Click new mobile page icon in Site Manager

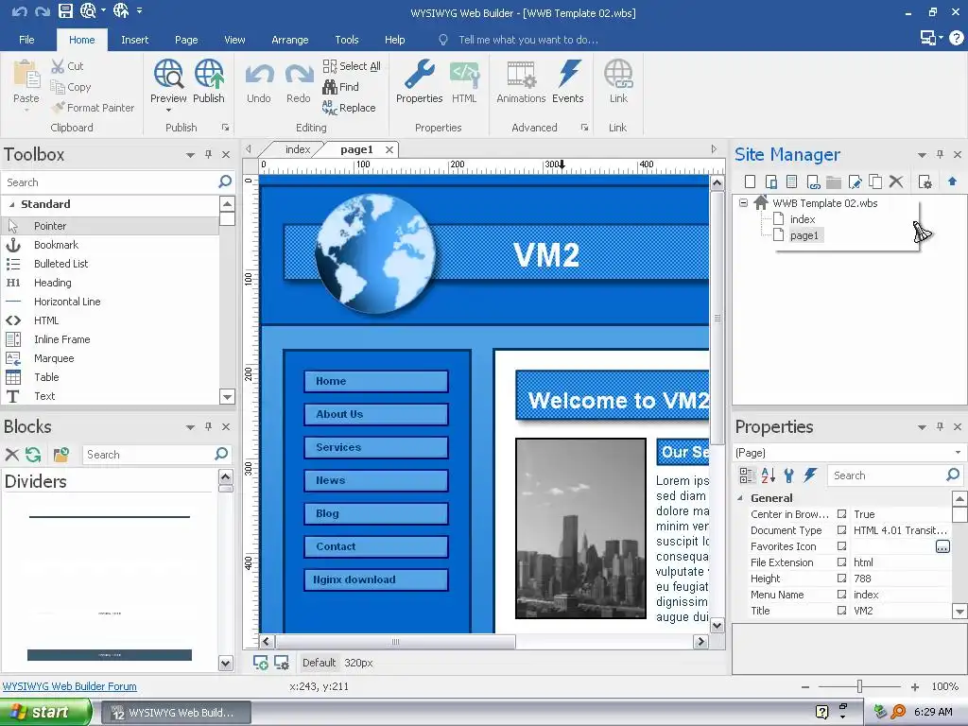click(771, 181)
